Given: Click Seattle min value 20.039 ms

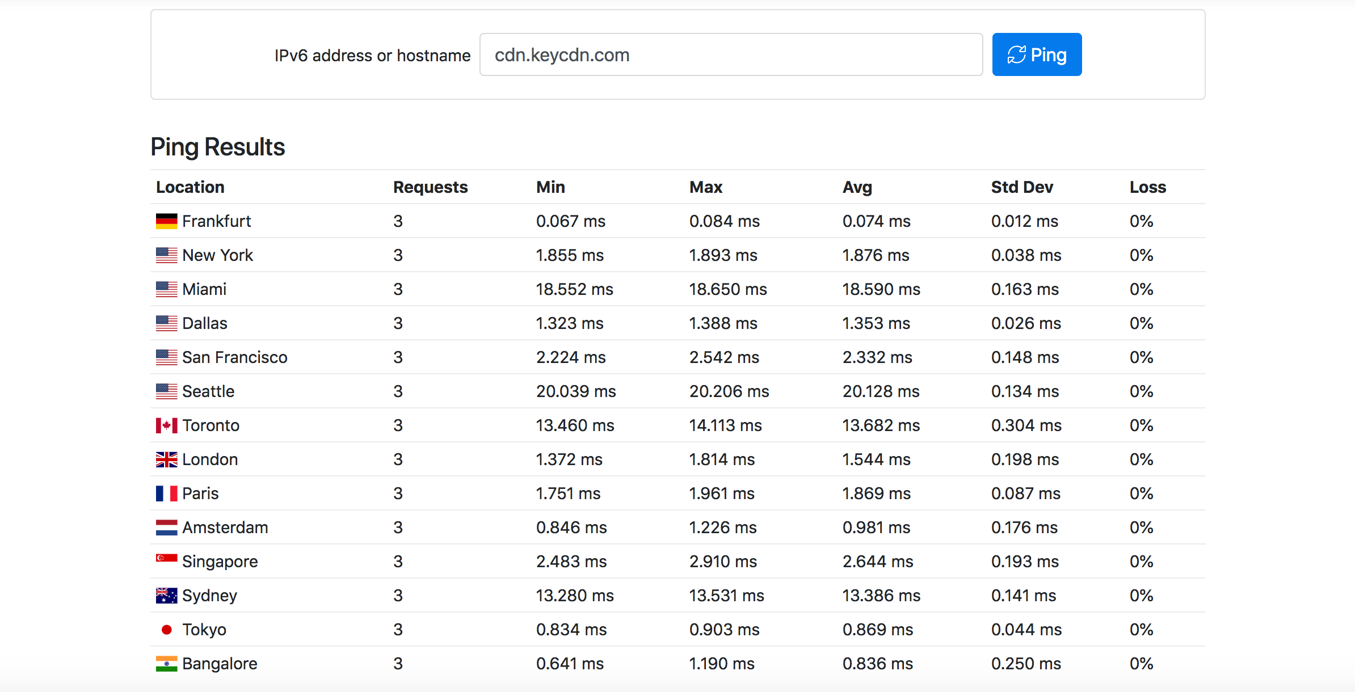Looking at the screenshot, I should [x=576, y=391].
